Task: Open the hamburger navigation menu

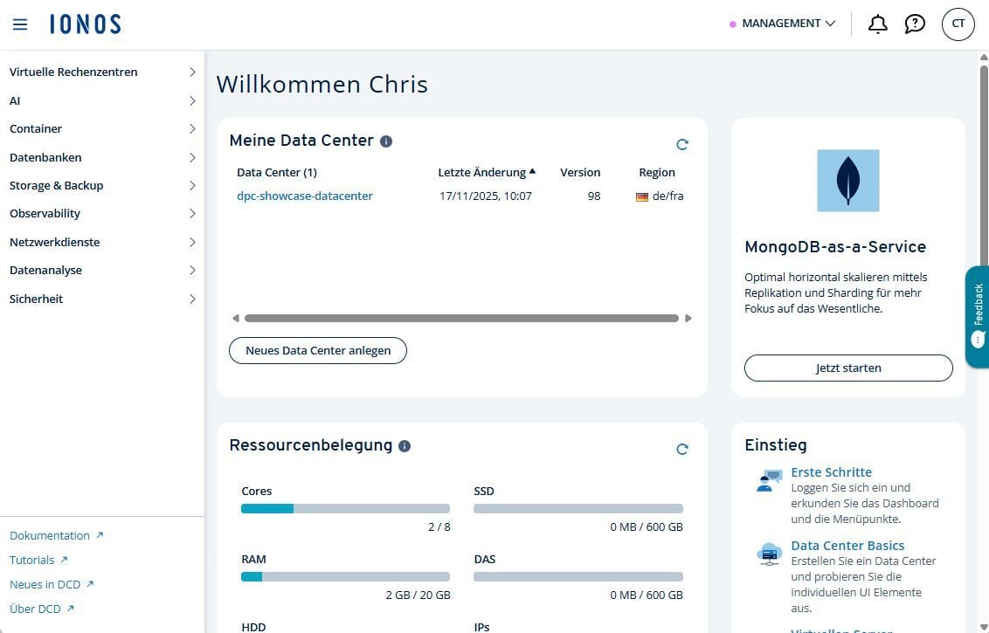Action: coord(20,24)
